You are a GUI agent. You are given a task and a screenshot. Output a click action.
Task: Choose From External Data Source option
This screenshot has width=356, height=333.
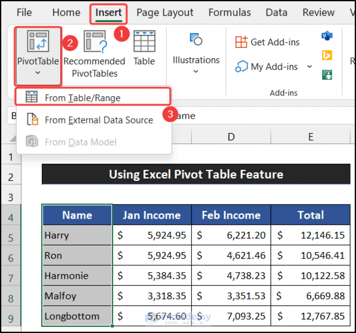point(94,120)
